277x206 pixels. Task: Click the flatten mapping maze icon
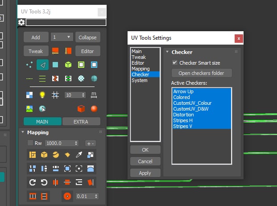tap(33, 155)
